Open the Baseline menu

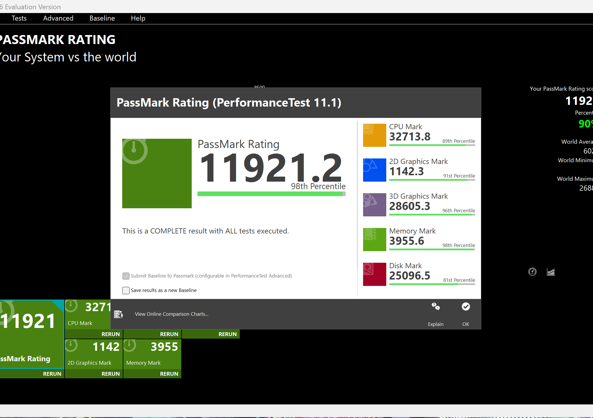pyautogui.click(x=102, y=18)
